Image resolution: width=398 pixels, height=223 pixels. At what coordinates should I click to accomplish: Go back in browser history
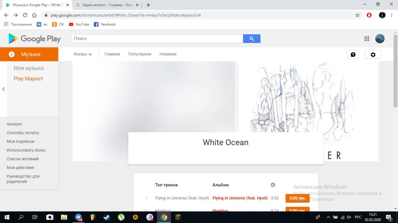tap(7, 15)
